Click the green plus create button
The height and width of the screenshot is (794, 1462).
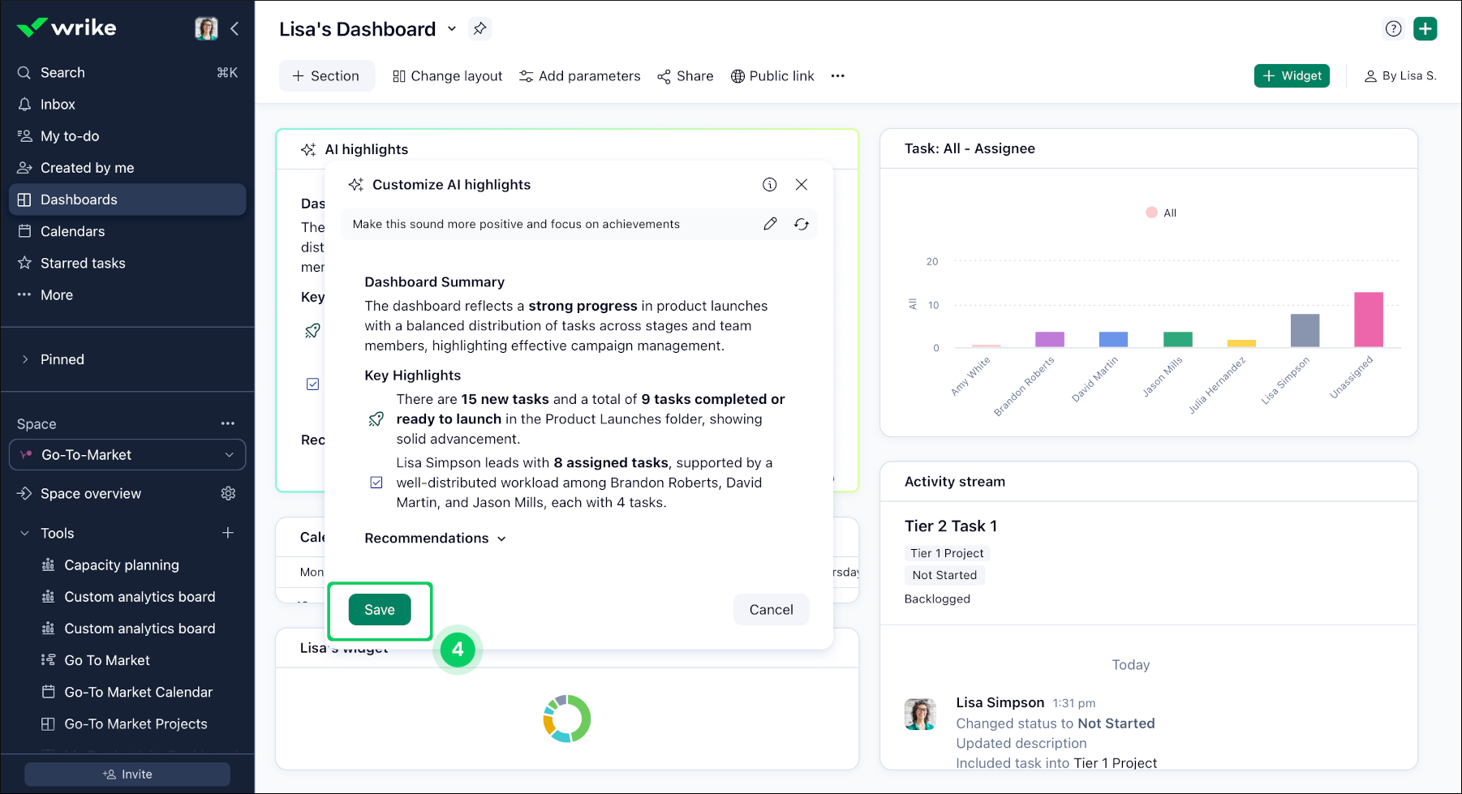point(1425,29)
